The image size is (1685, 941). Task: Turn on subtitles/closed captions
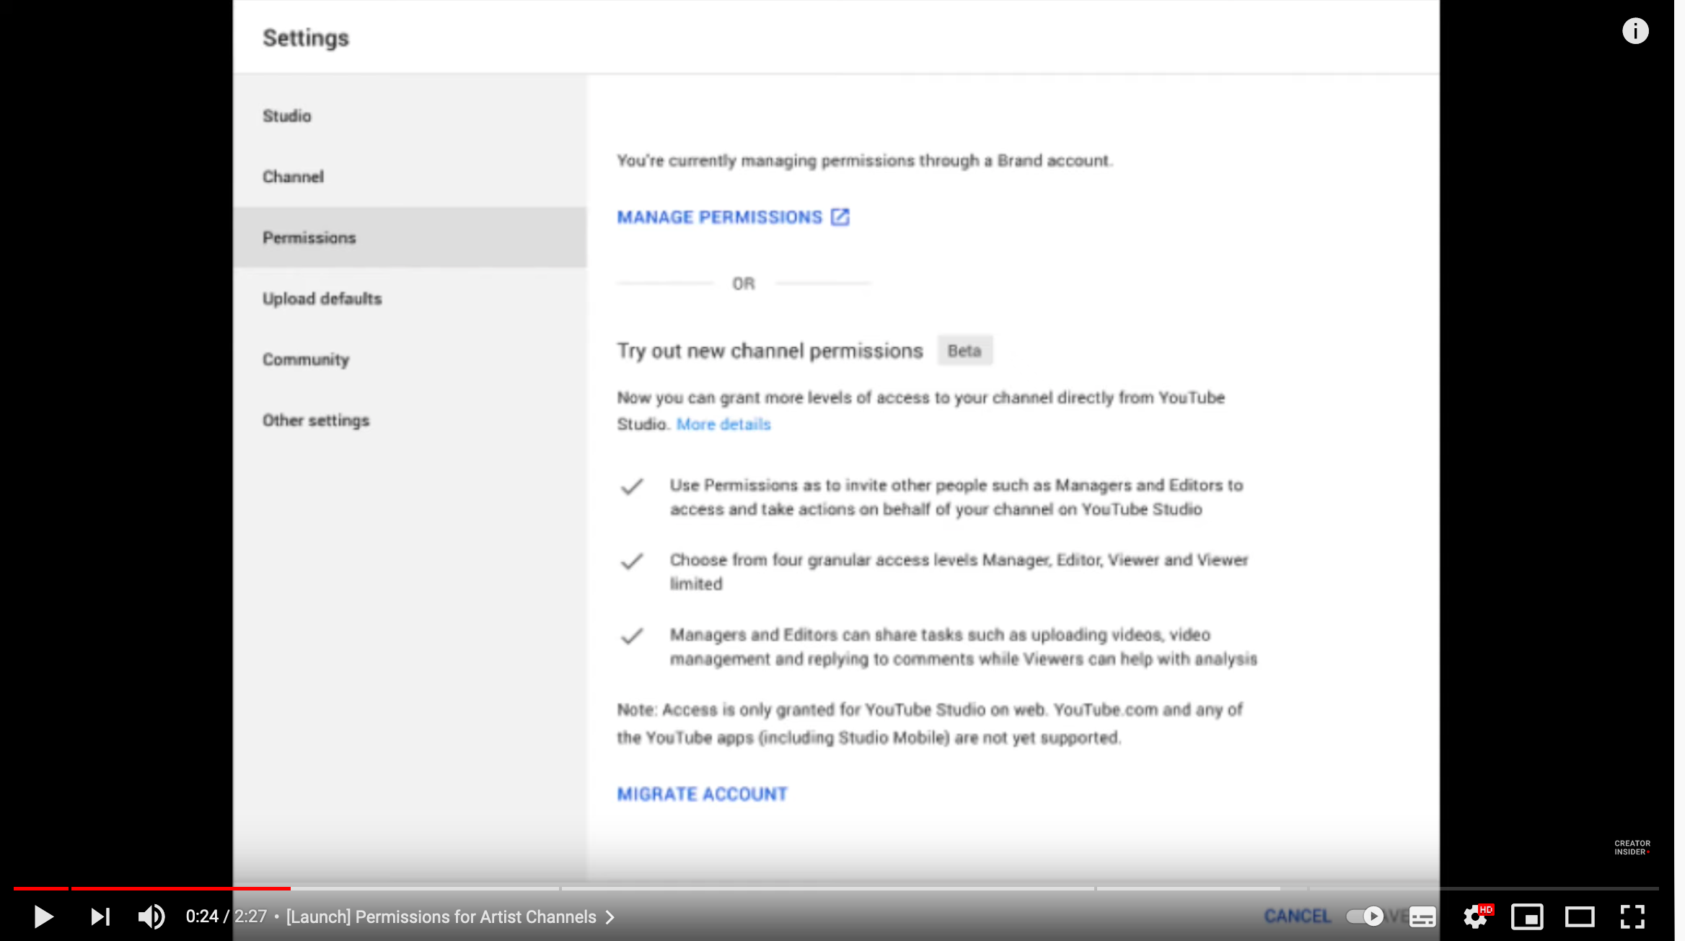tap(1422, 916)
